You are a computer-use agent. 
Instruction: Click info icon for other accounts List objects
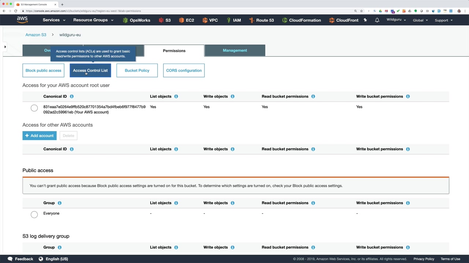tap(176, 149)
